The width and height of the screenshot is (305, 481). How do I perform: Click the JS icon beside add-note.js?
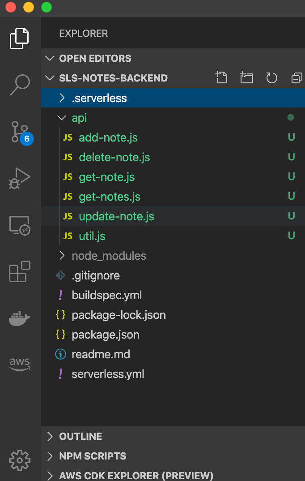point(68,137)
